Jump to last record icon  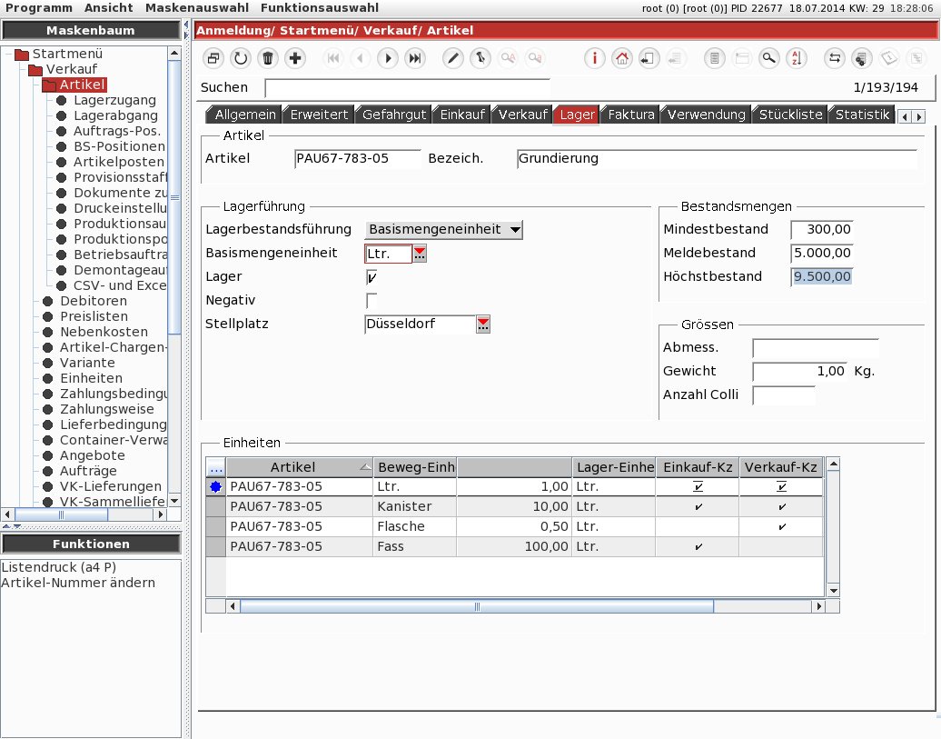coord(415,58)
